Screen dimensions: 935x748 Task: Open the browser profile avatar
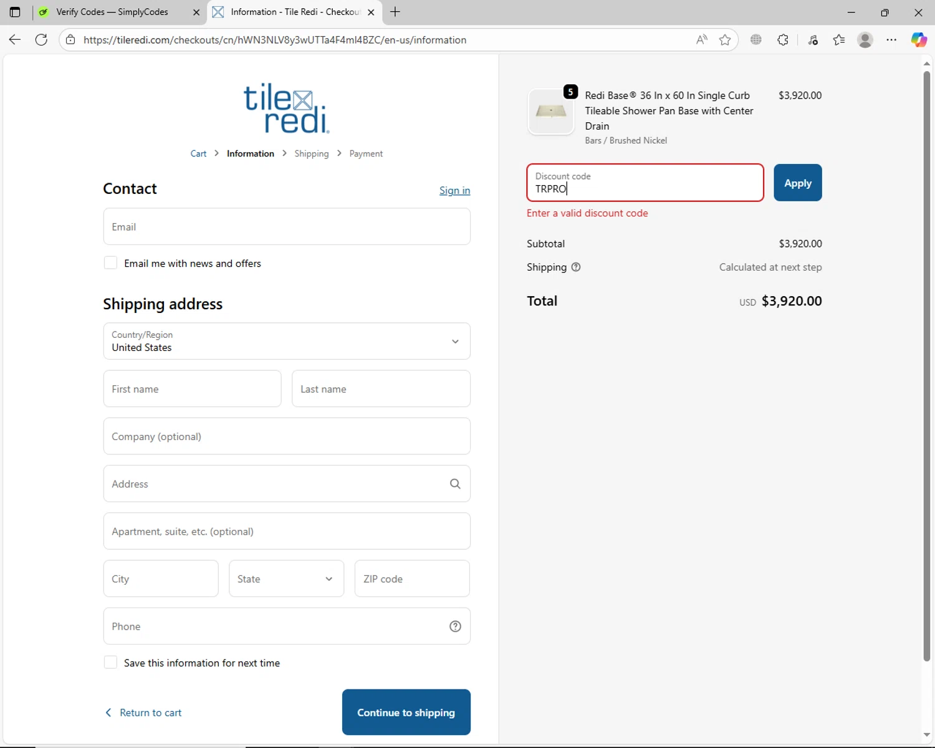pyautogui.click(x=865, y=40)
